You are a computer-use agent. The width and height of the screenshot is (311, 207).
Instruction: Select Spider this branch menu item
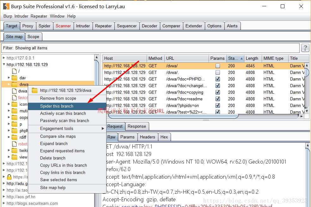(x=67, y=106)
